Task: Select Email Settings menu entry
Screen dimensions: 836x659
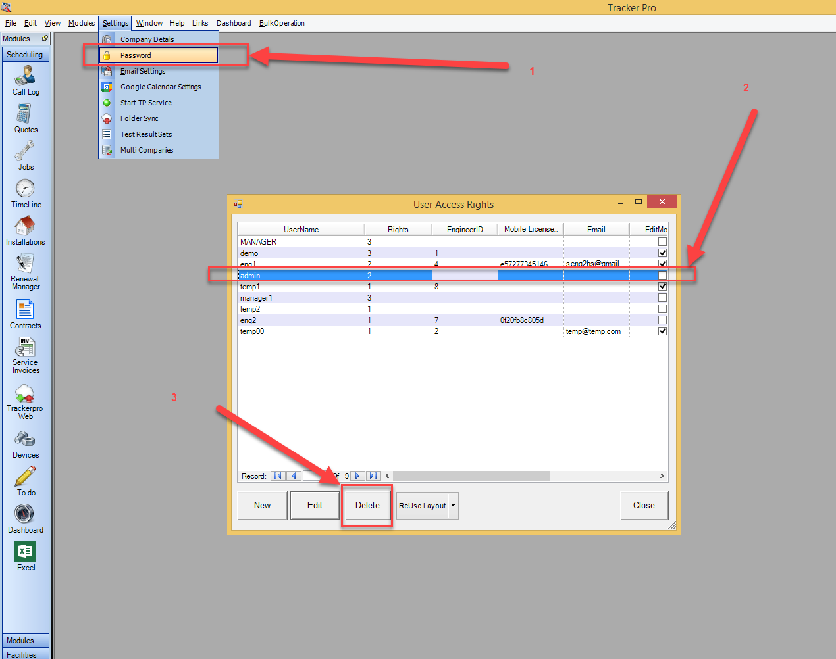Action: 159,71
